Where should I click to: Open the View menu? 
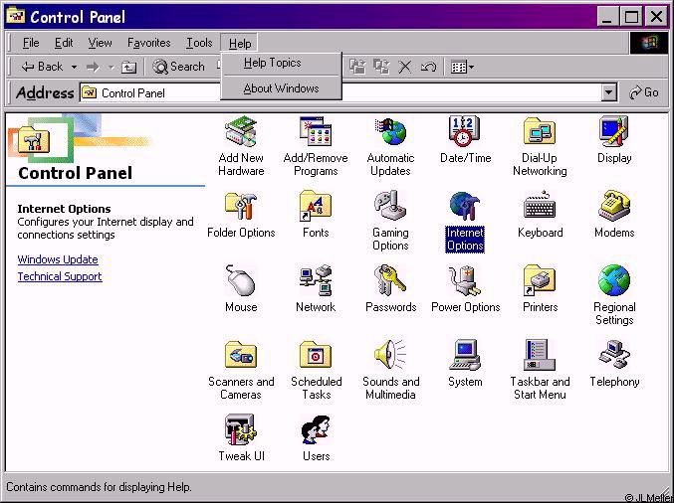(100, 43)
